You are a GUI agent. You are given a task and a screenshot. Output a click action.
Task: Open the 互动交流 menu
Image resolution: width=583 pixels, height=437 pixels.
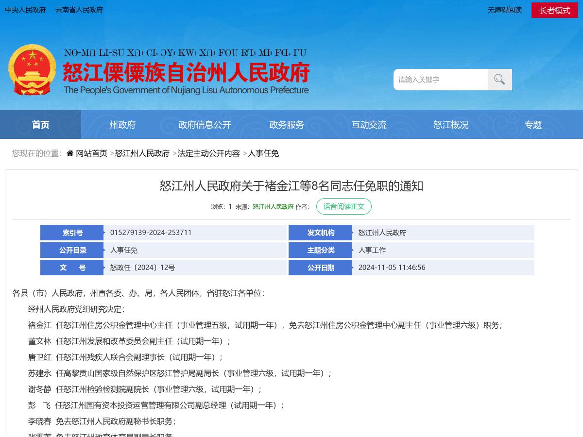[x=369, y=124]
